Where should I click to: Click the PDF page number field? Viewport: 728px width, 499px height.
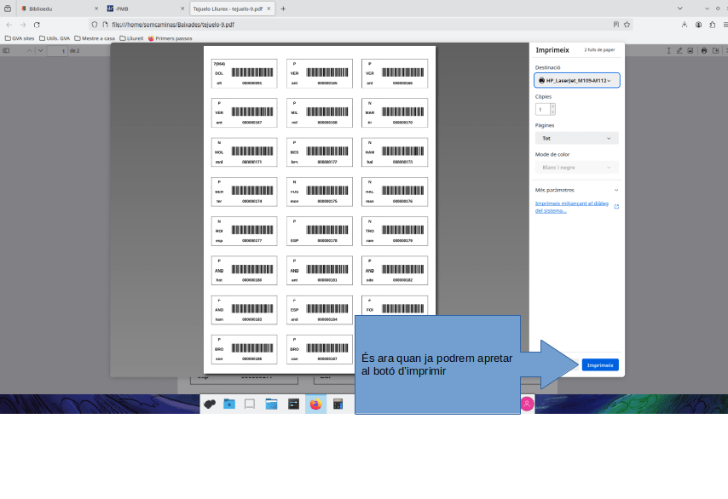click(58, 50)
